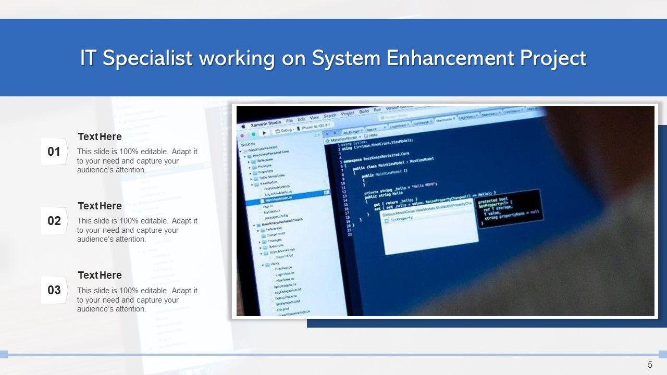Click the 'Text Here' heading beside 02
Screen dimensions: 667x375
pos(100,206)
